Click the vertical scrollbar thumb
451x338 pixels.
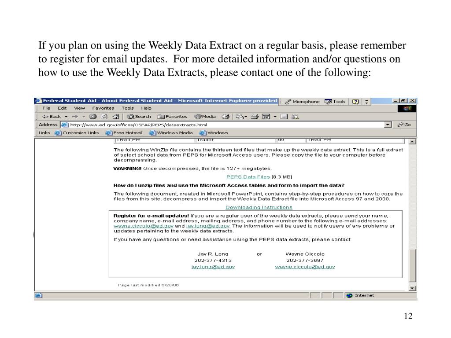(412, 266)
